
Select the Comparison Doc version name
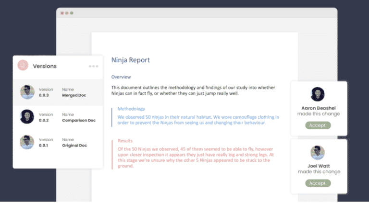coord(78,120)
